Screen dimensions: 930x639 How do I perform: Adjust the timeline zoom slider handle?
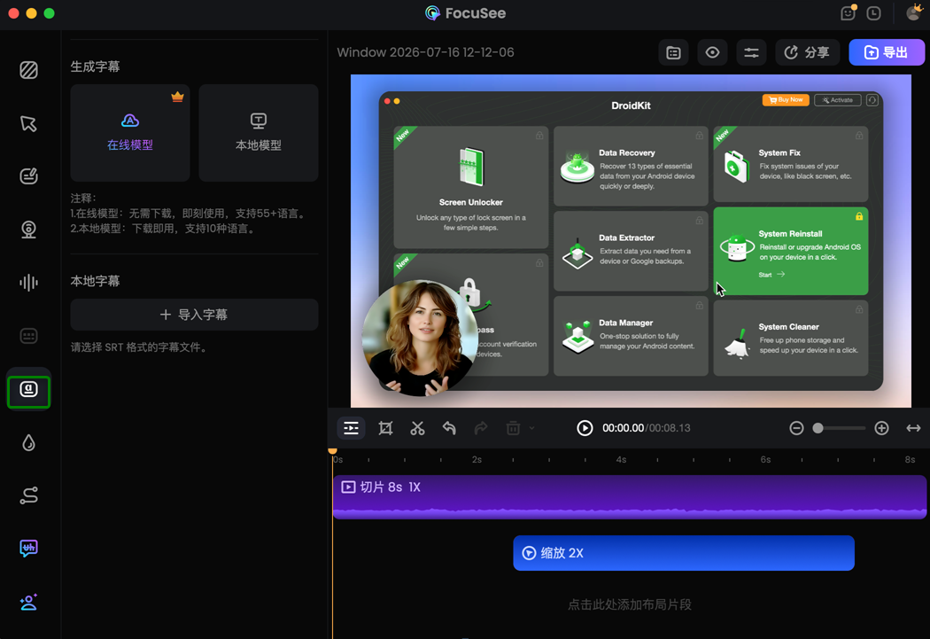click(x=818, y=428)
